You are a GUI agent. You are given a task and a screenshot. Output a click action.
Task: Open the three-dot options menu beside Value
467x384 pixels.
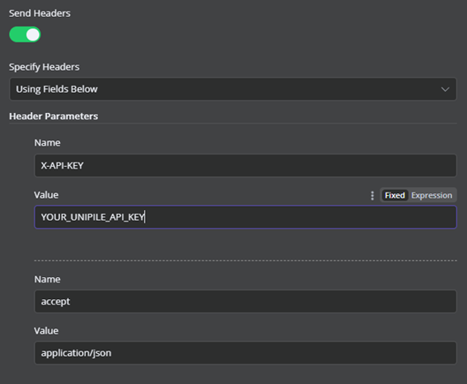click(x=372, y=195)
